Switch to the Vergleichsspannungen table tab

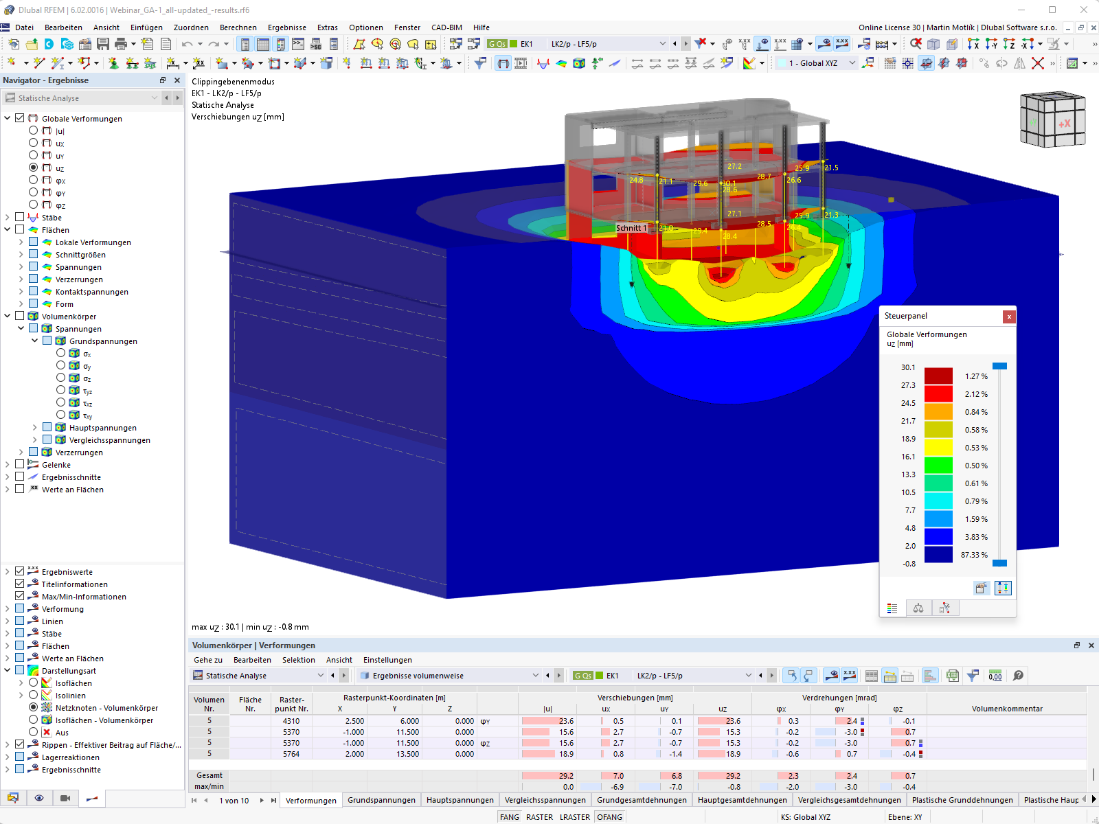(545, 800)
